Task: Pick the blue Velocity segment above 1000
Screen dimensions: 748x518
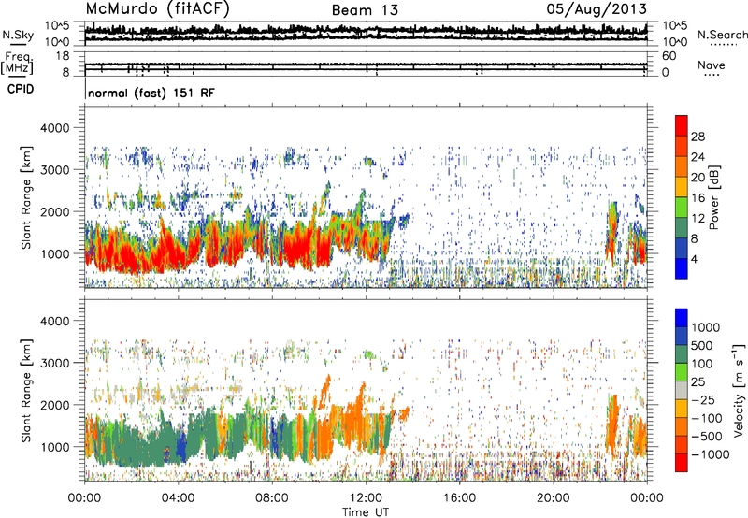Action: point(682,318)
